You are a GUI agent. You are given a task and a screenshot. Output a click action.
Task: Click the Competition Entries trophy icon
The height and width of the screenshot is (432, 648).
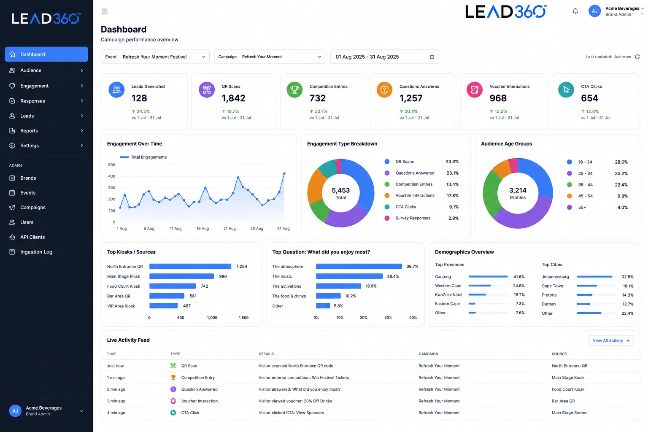(x=294, y=90)
